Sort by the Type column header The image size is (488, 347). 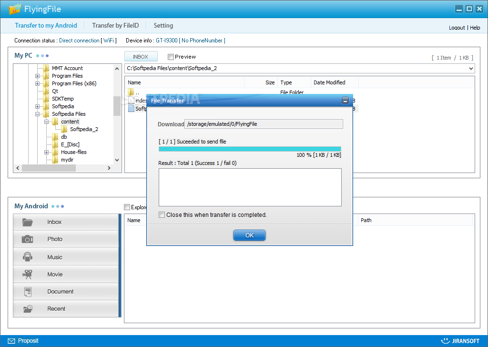(294, 82)
